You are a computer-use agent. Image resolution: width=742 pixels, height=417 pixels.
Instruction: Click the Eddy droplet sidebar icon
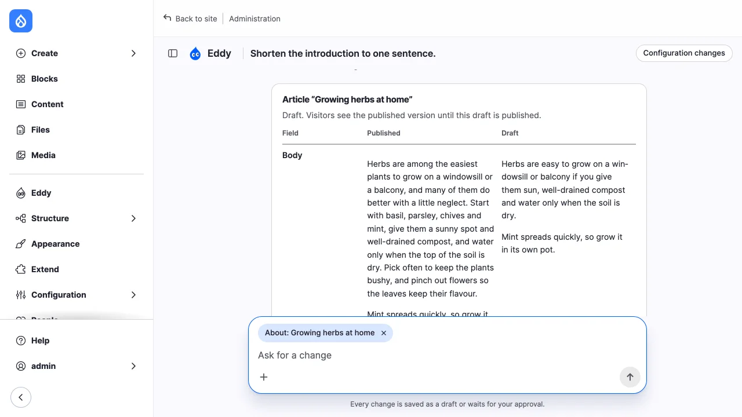pos(21,193)
